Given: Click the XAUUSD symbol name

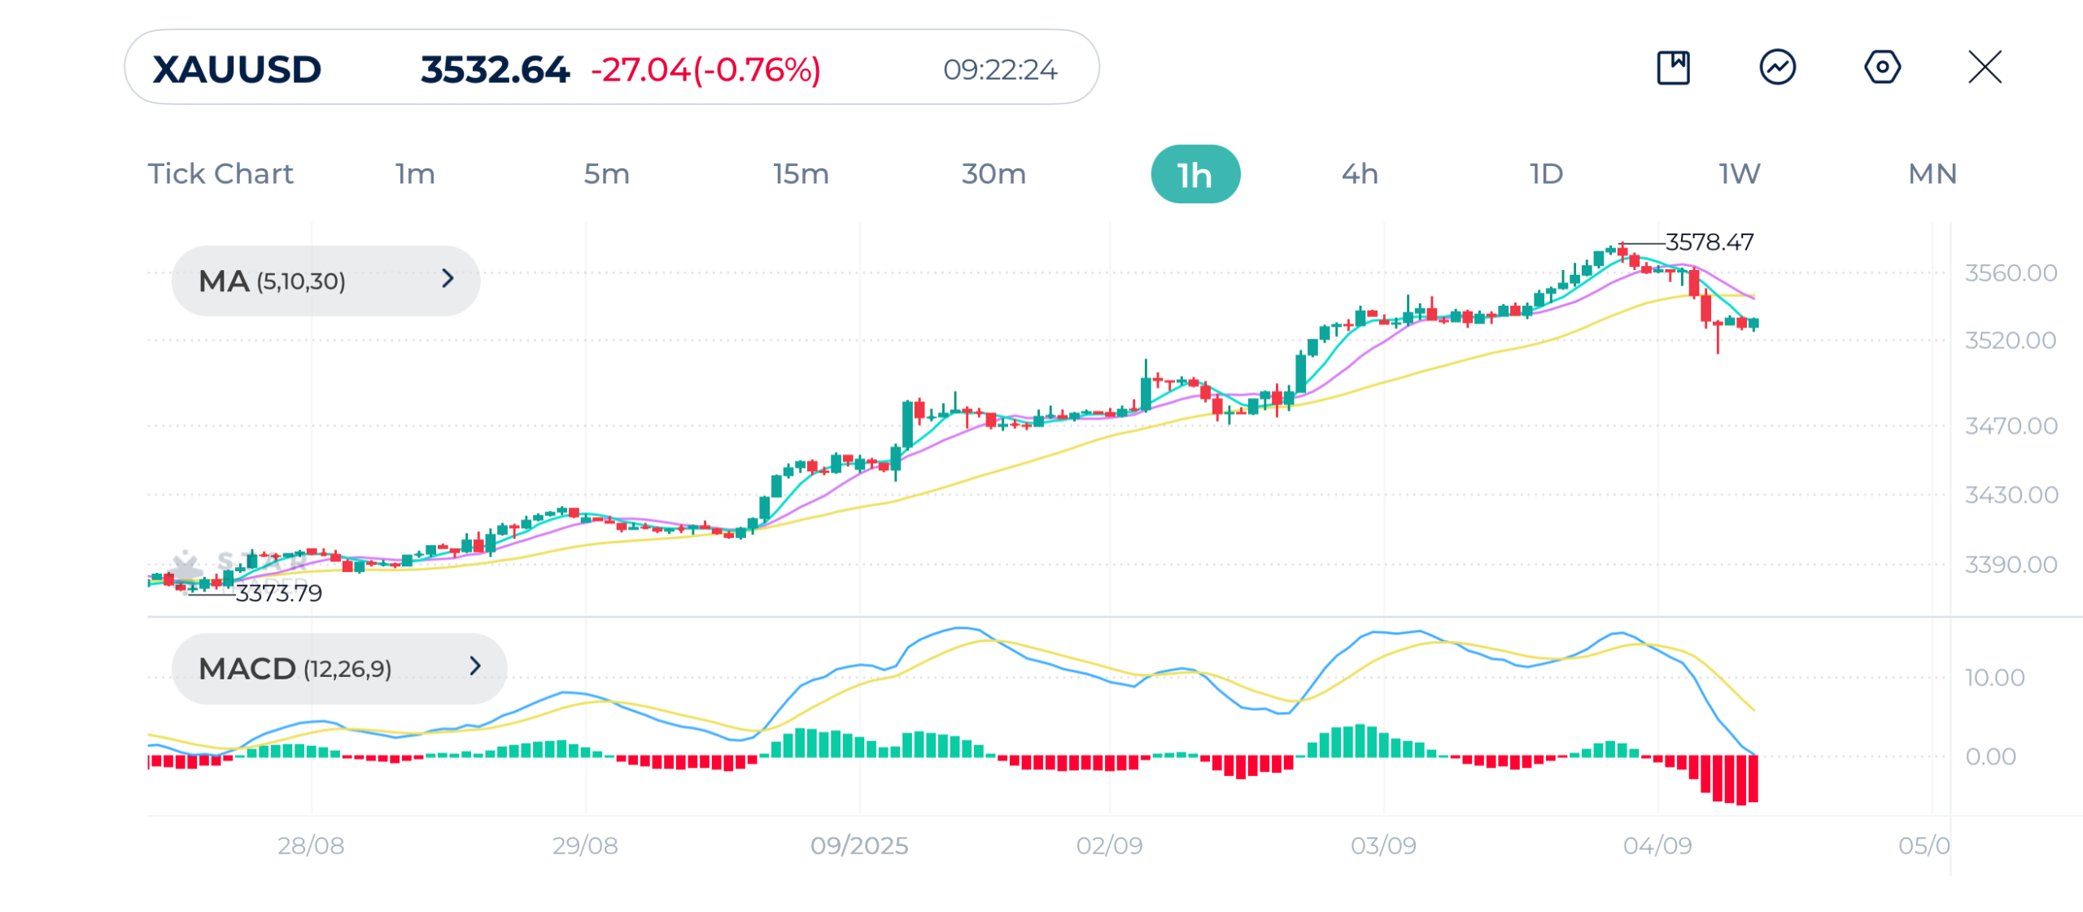Looking at the screenshot, I should [237, 69].
